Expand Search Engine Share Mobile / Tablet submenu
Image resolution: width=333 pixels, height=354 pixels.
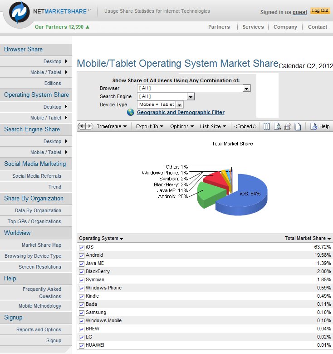[x=66, y=152]
